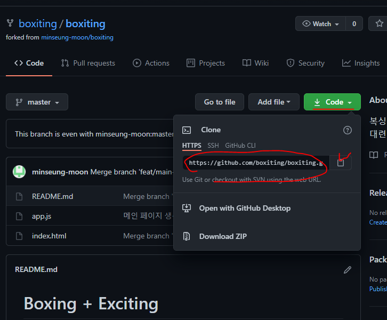Click the Star icon button
The width and height of the screenshot is (387, 320).
click(379, 23)
